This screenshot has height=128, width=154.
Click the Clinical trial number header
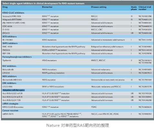click(145, 8)
